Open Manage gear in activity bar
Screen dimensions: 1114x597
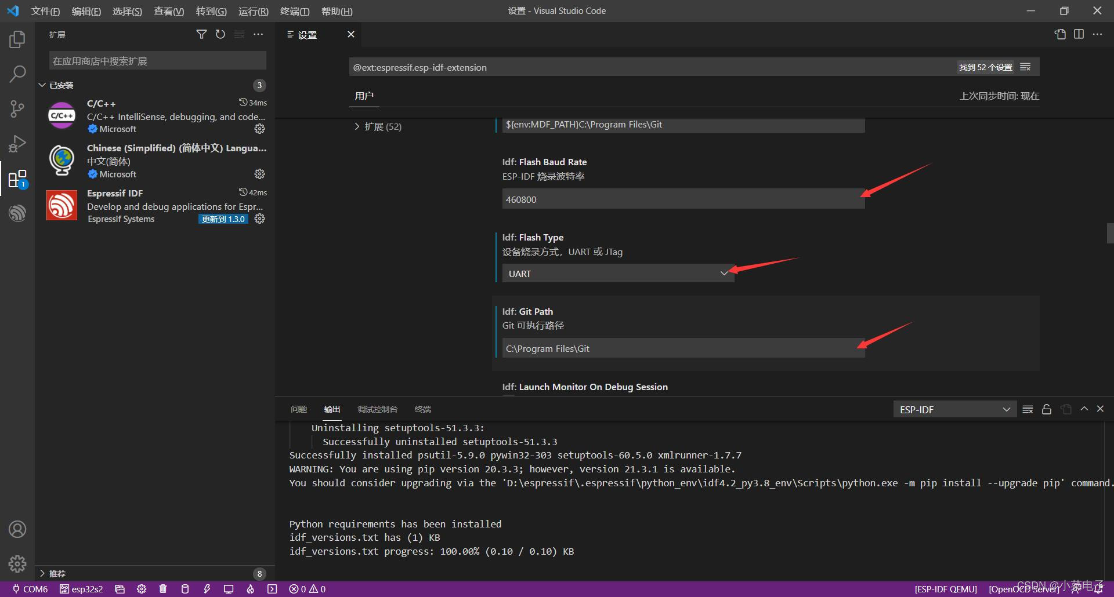[17, 563]
